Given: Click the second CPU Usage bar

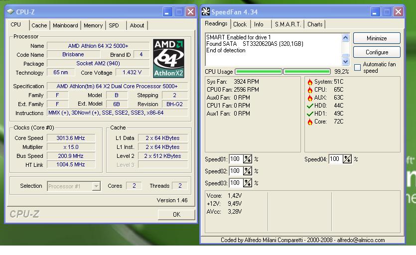Looking at the screenshot, I should (x=307, y=72).
